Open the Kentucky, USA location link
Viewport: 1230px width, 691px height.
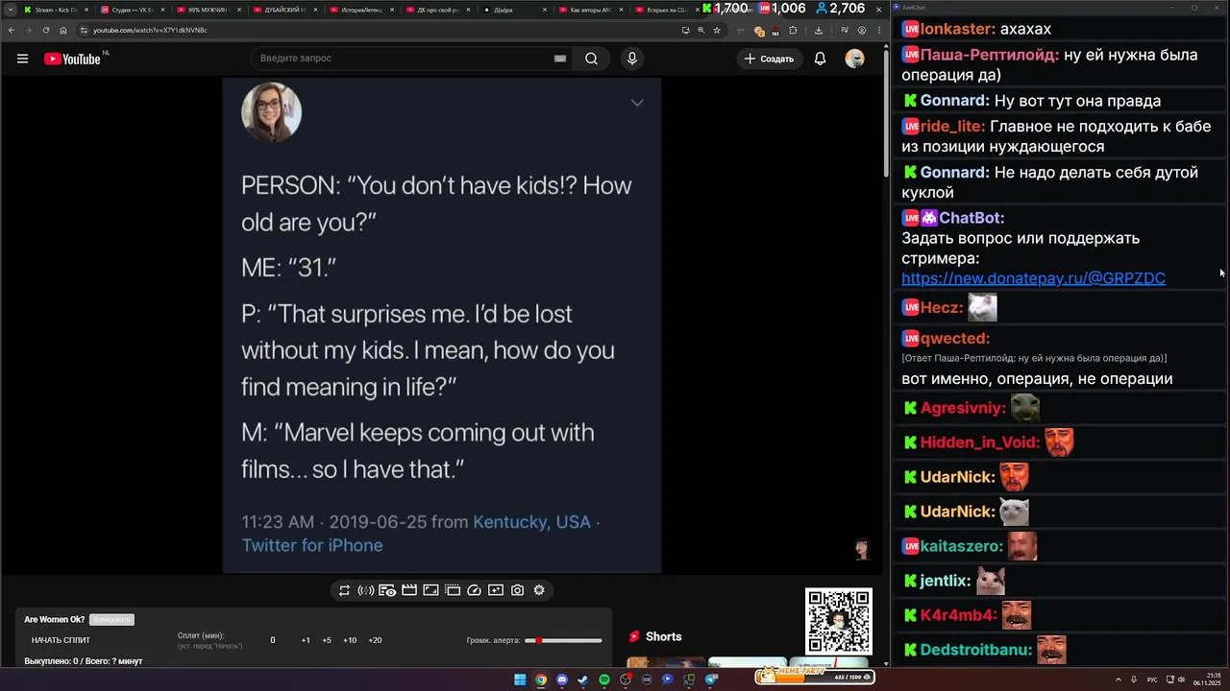[x=531, y=522]
